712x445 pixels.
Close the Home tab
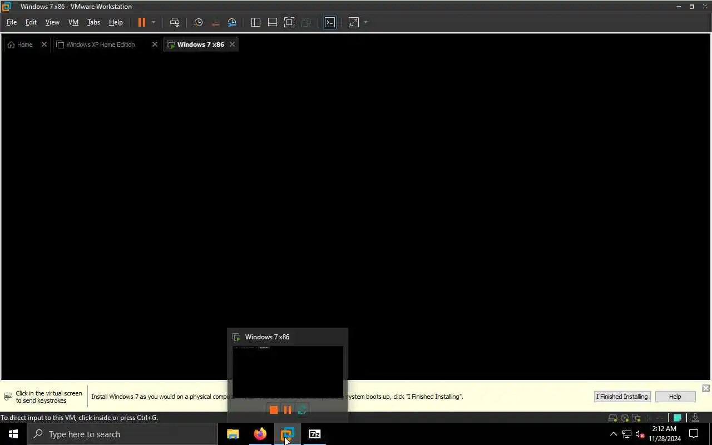[x=44, y=44]
